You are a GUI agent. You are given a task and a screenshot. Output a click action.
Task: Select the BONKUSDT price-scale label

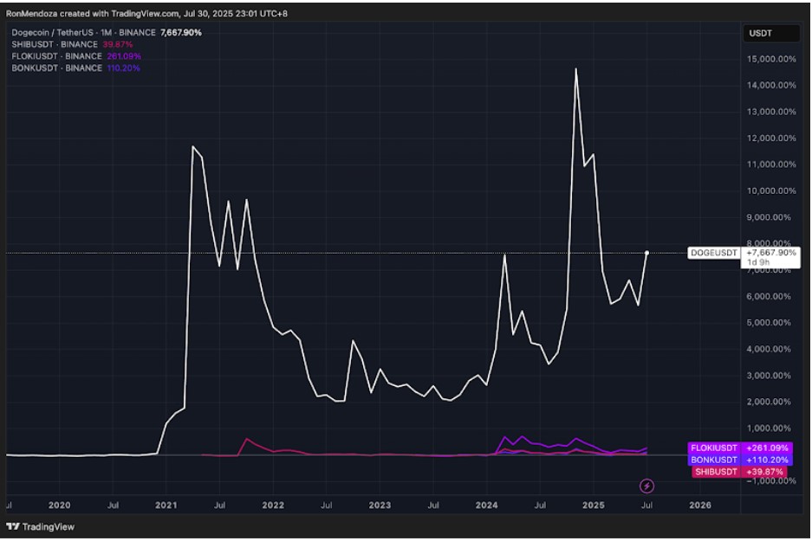(x=713, y=460)
